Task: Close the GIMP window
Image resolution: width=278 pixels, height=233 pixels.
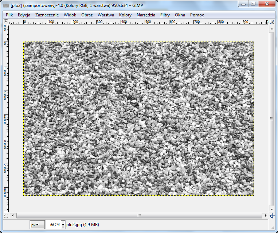Action: [267, 4]
